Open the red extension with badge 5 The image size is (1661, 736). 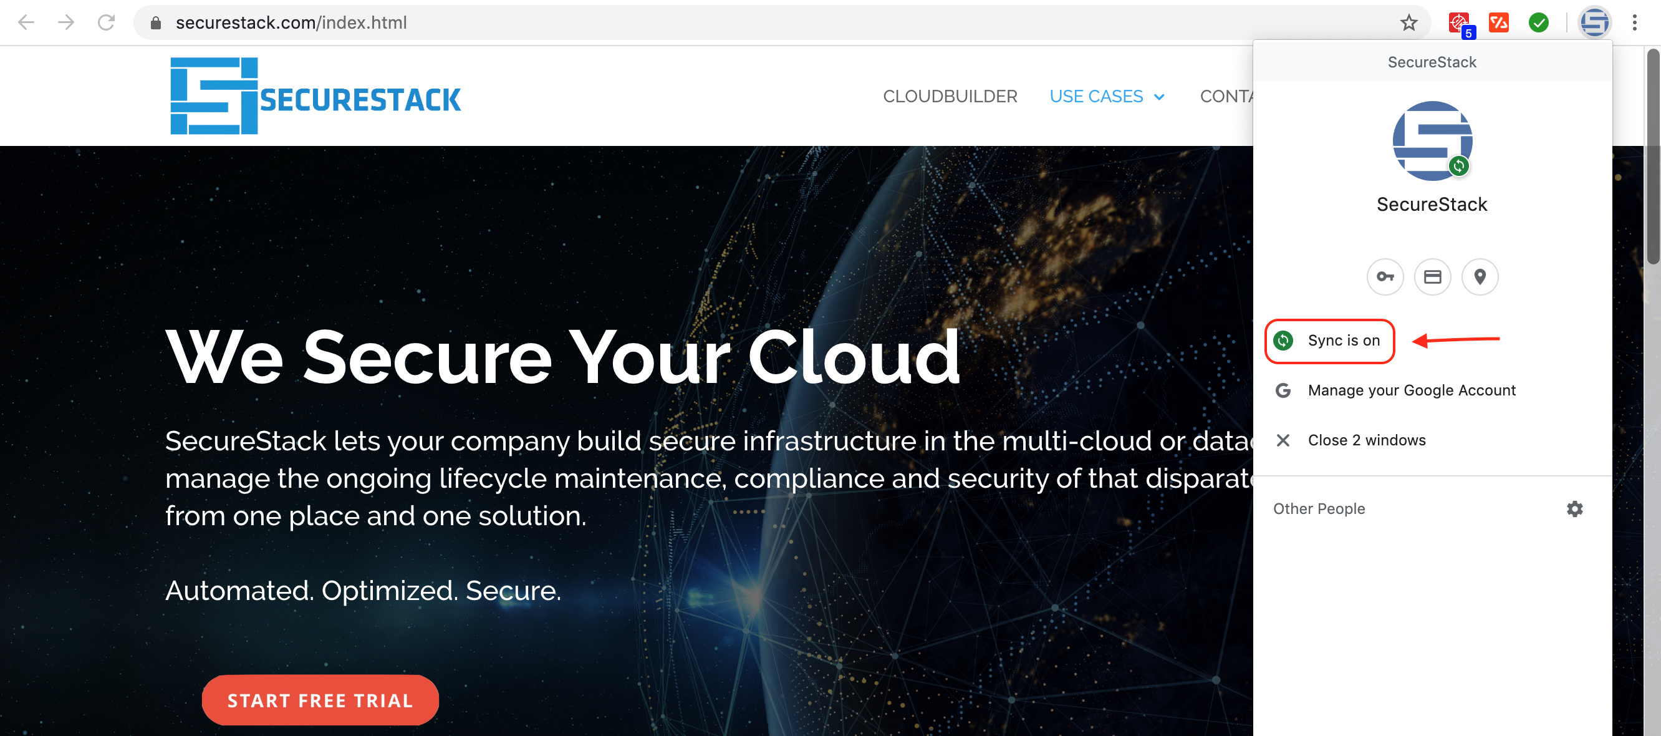click(x=1460, y=24)
